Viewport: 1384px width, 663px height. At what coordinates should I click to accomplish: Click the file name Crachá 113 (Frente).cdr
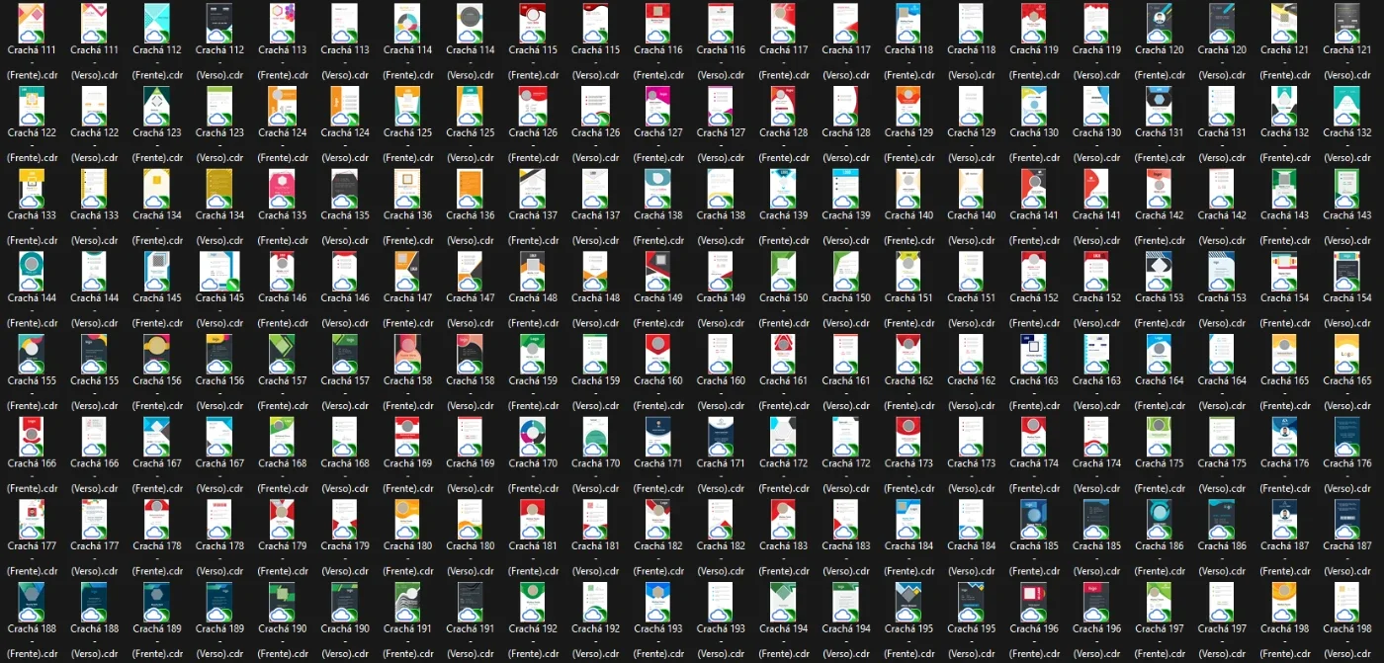[x=282, y=62]
